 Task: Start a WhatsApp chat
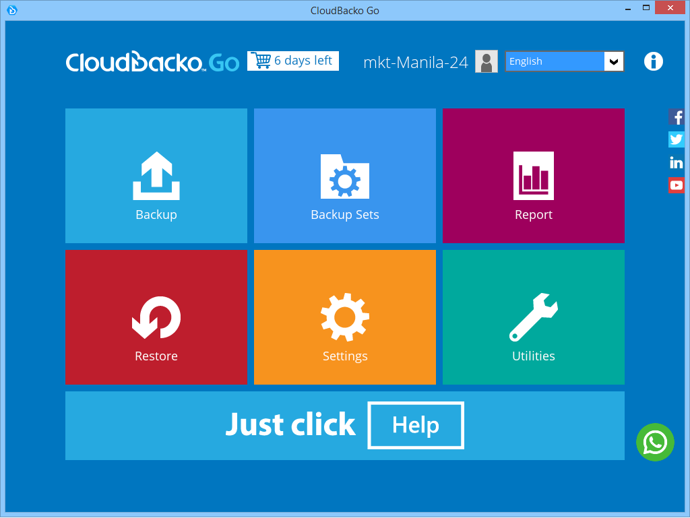(x=655, y=443)
